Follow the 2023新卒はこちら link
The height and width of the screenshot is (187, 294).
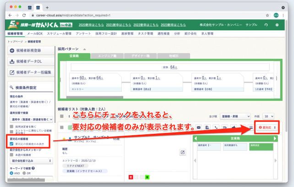[x=173, y=25]
